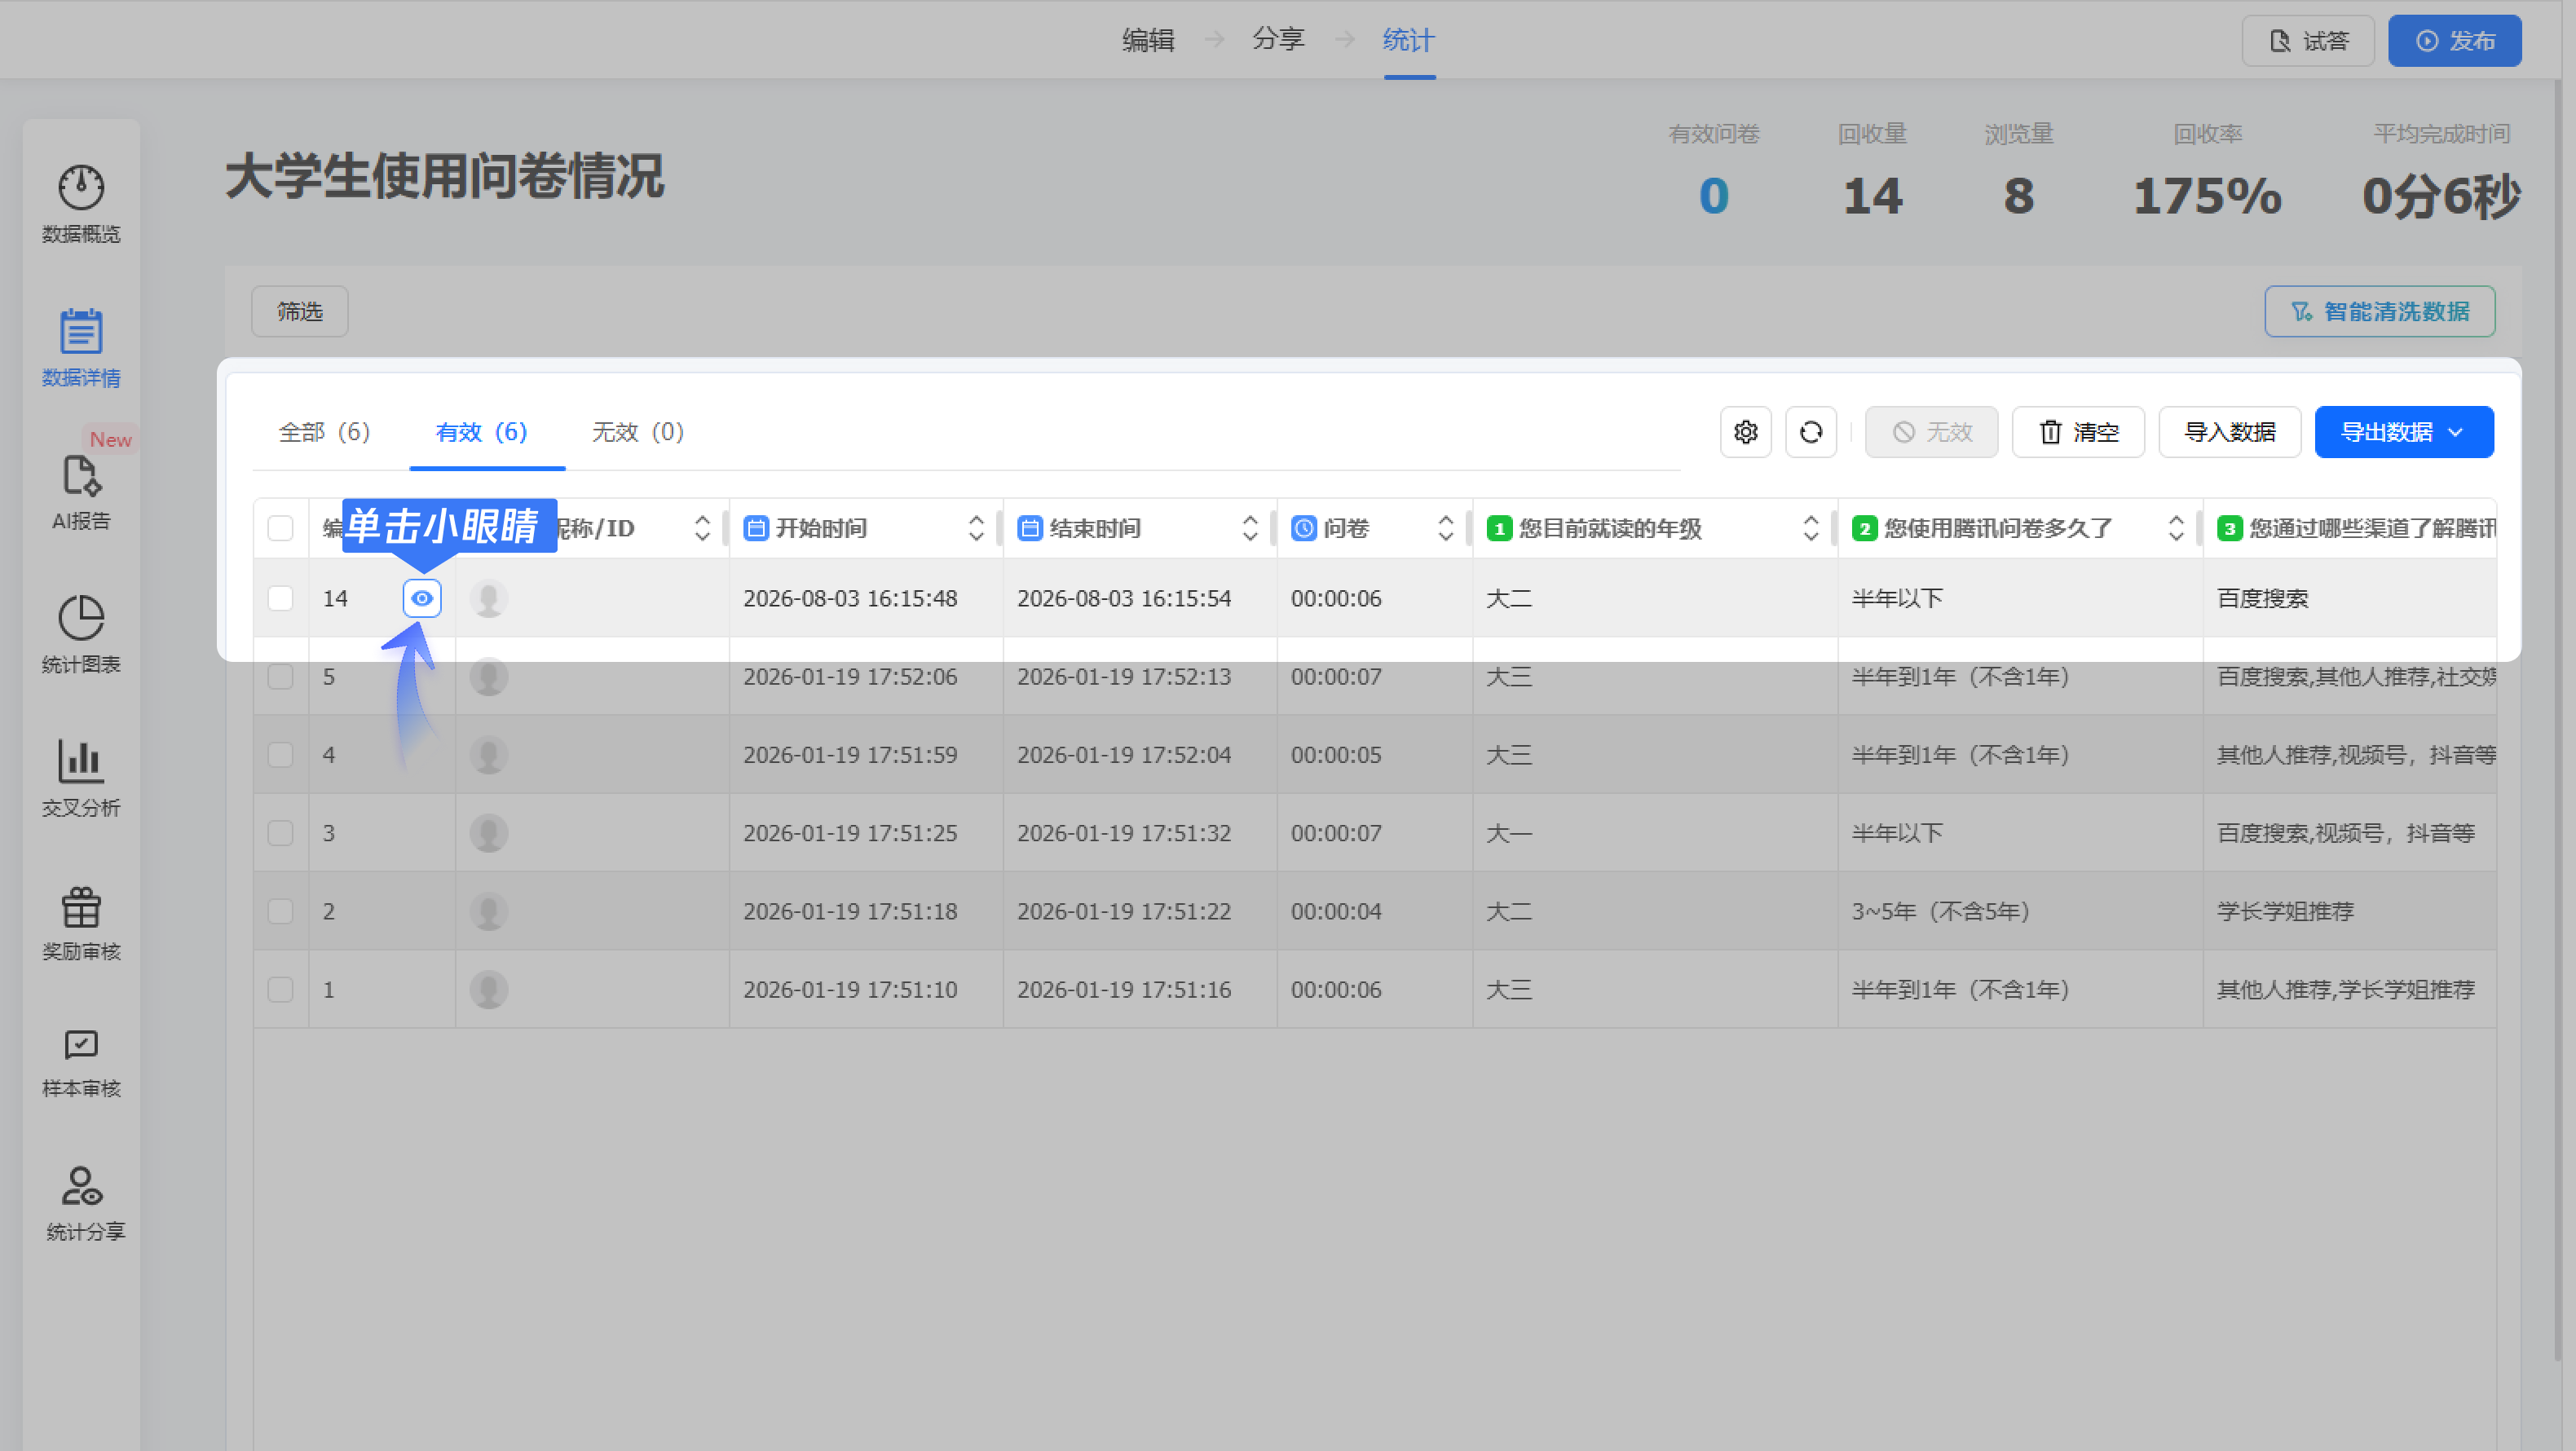Tick the checkbox for row 5
2576x1451 pixels.
[281, 676]
